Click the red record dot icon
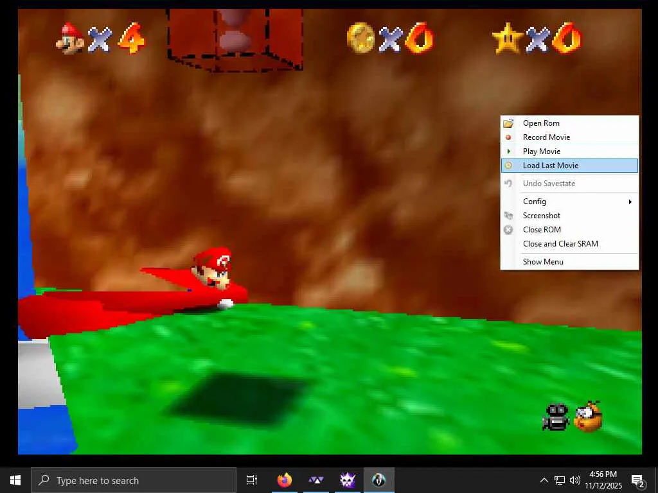 coord(508,137)
